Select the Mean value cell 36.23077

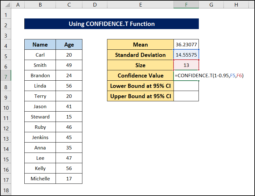(x=186, y=45)
